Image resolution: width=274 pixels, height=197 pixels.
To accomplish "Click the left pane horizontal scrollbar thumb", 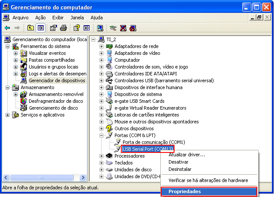I will point(42,178).
